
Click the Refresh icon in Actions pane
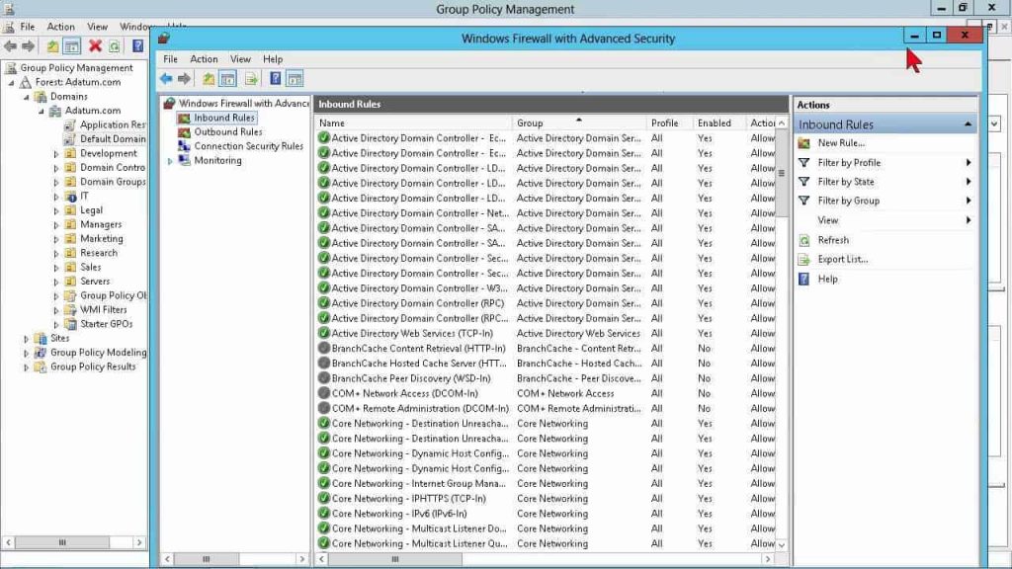click(804, 240)
